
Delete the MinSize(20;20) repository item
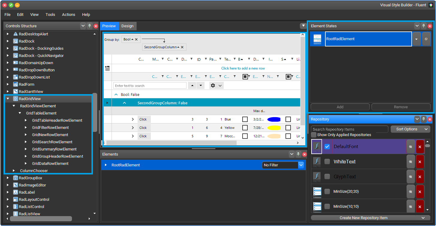click(420, 192)
